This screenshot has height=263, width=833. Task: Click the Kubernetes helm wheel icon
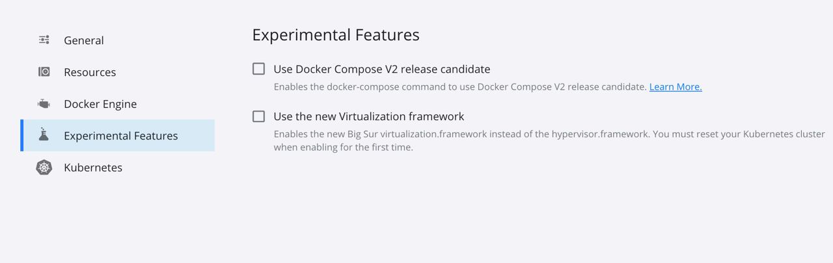coord(44,168)
